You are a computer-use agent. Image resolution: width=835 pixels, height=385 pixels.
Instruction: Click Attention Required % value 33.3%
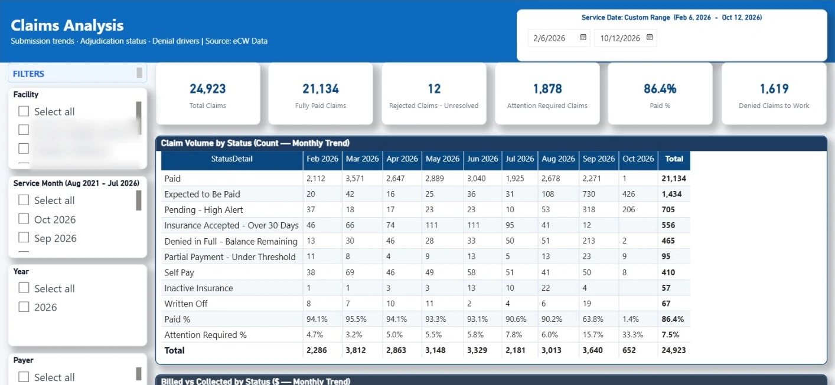pyautogui.click(x=632, y=335)
